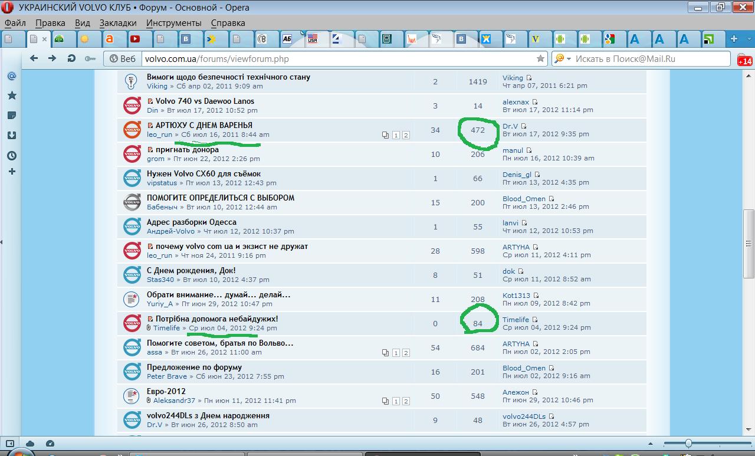Expand the tab list dropdown arrow
755x456 pixels.
(x=749, y=39)
